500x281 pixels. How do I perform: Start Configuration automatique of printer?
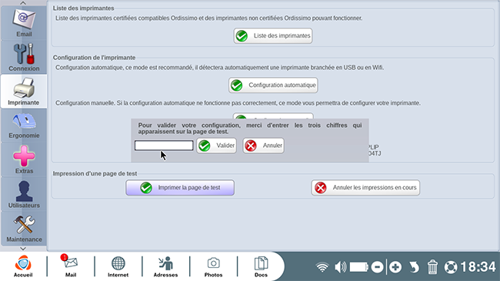click(x=273, y=85)
